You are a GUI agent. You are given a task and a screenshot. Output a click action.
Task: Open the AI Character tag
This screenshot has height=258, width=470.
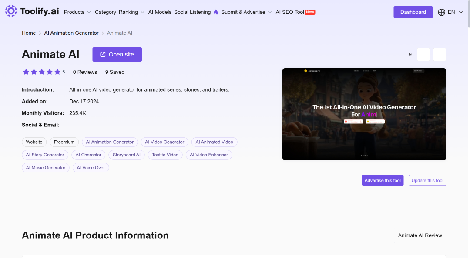click(88, 155)
